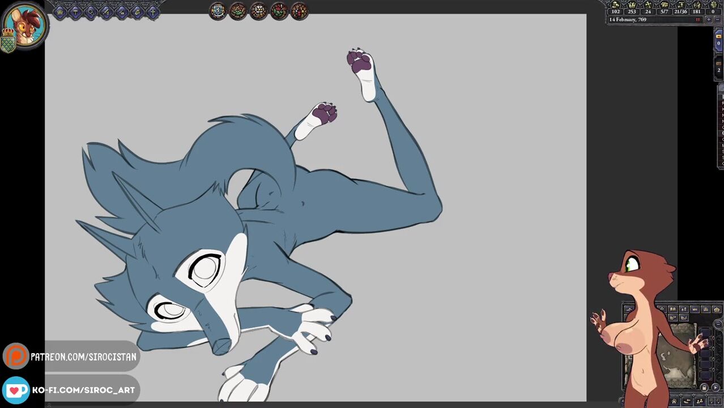Click the prestige crown icon showing 253
Screen dimensions: 724x408
click(632, 5)
